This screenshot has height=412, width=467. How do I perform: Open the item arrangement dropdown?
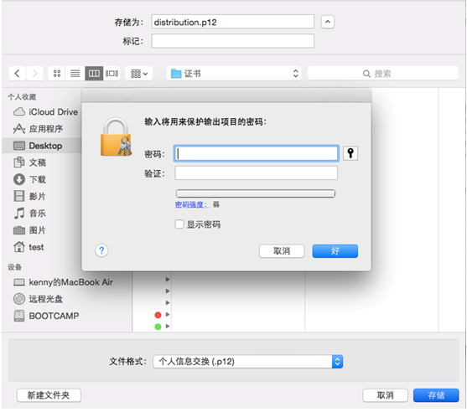click(139, 73)
